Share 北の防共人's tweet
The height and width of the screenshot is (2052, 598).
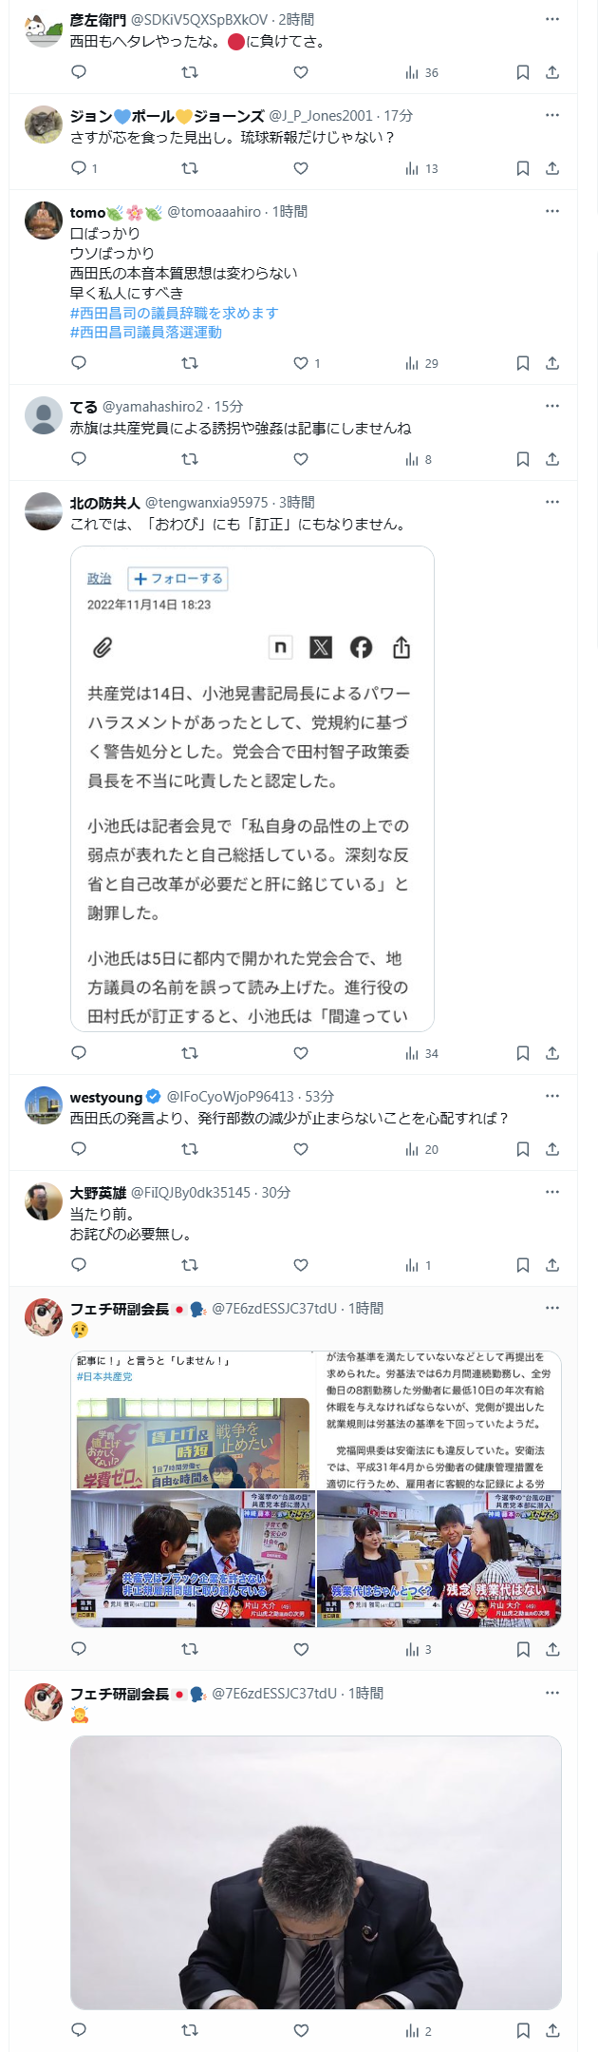click(552, 1053)
